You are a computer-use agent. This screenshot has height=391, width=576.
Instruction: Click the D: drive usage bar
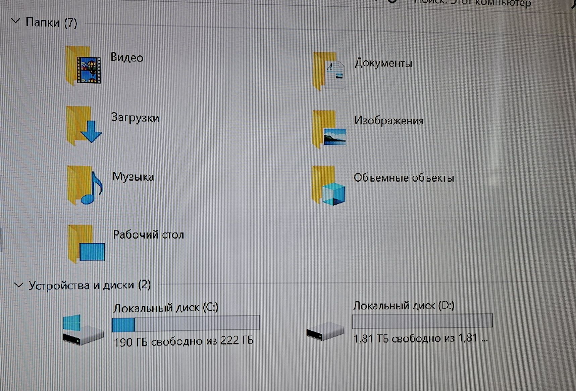[x=422, y=321]
